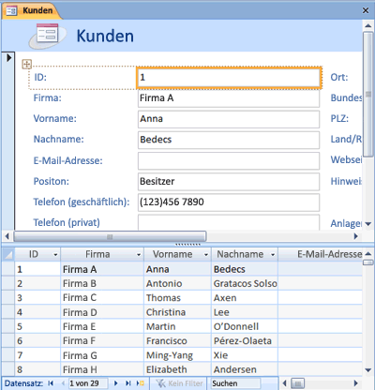The height and width of the screenshot is (390, 375).
Task: Go to the first record
Action: click(51, 383)
